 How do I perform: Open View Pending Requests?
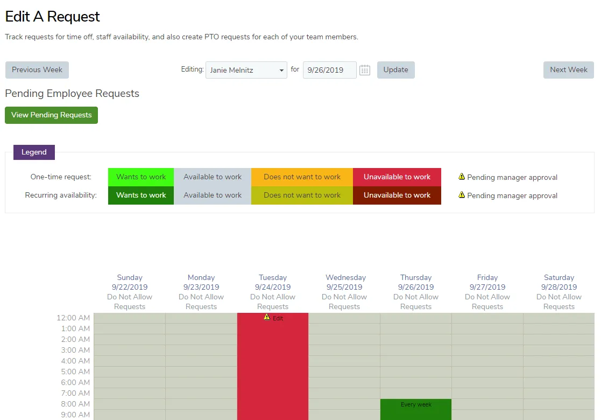pos(51,115)
